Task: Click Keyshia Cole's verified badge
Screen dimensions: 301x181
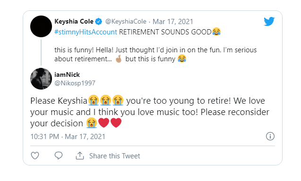Action: [99, 22]
